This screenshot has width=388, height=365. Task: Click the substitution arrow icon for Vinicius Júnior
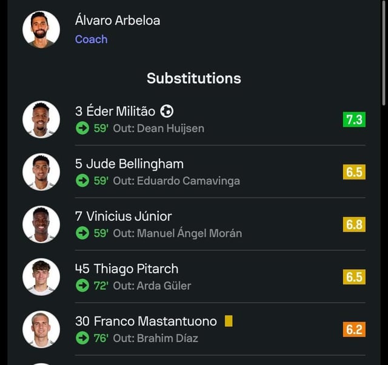(x=82, y=233)
